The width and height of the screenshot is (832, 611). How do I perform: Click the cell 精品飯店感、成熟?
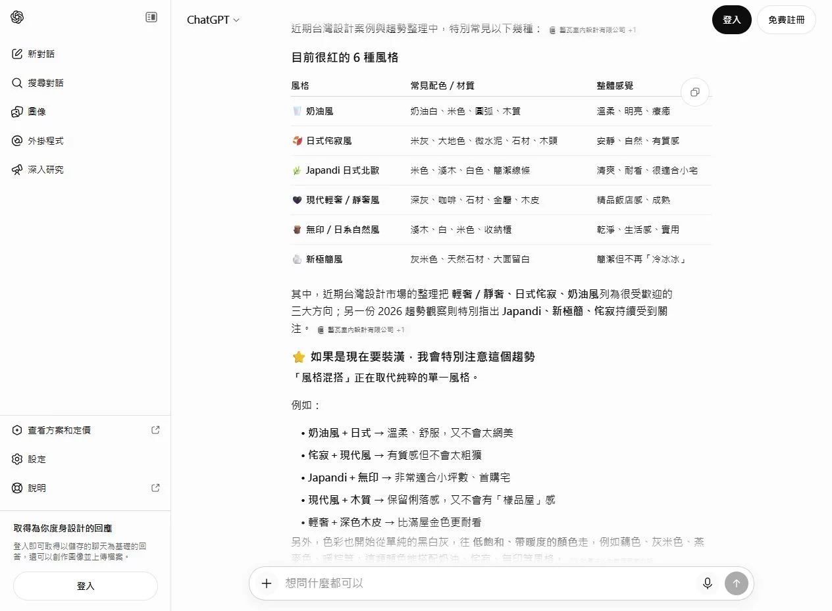point(633,200)
